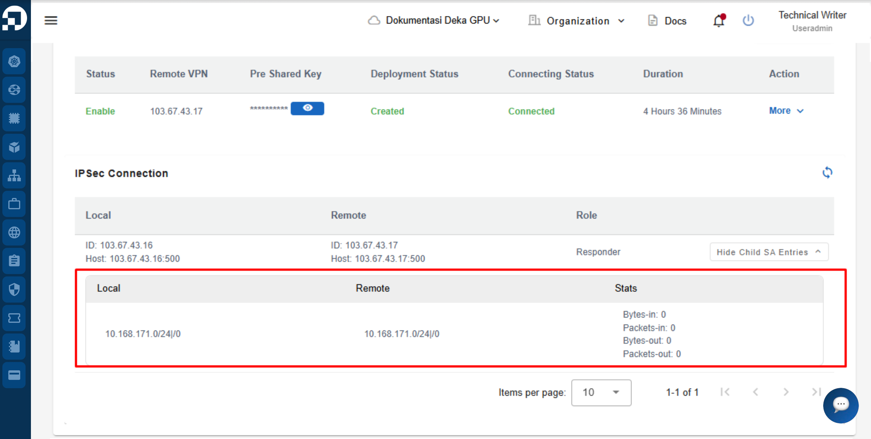Open the briefcase sidebar icon

click(x=14, y=204)
